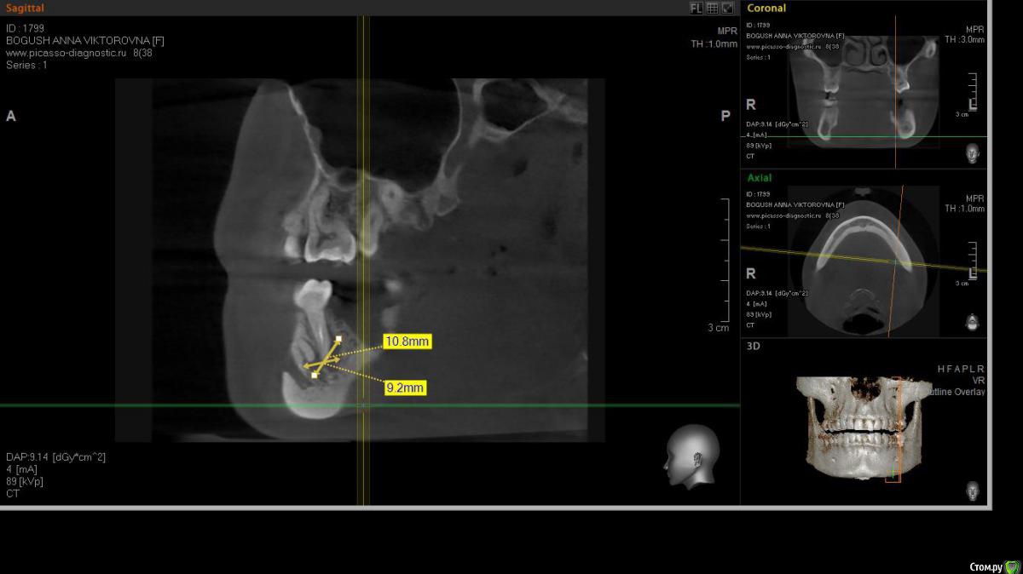This screenshot has height=574, width=1023.
Task: Click the 3 cm scale ruler in Sagittal view
Action: 724,264
